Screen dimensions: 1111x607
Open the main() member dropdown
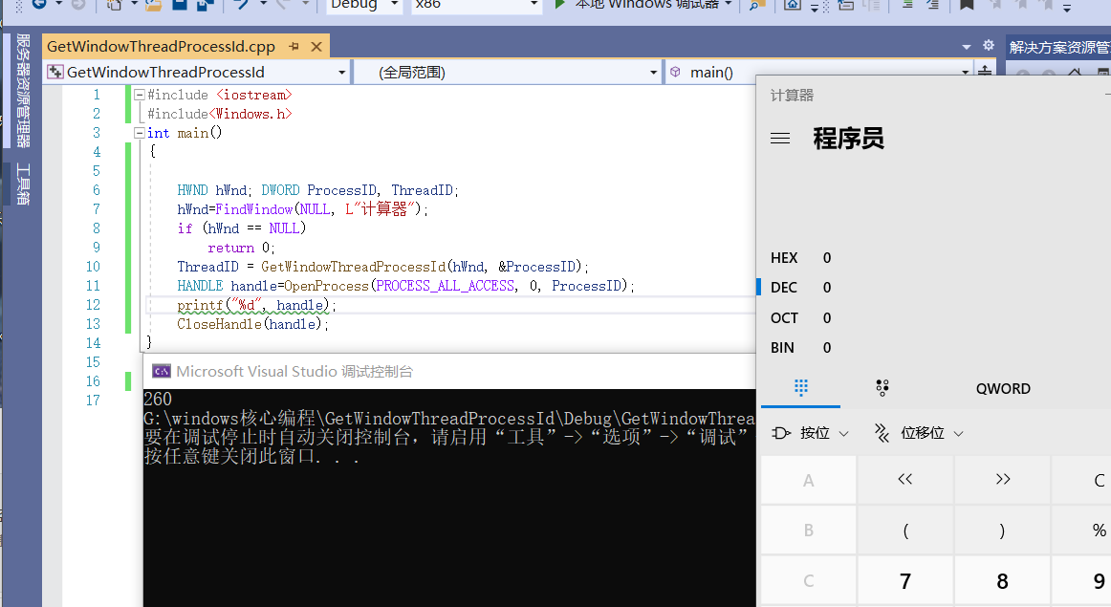[x=965, y=73]
